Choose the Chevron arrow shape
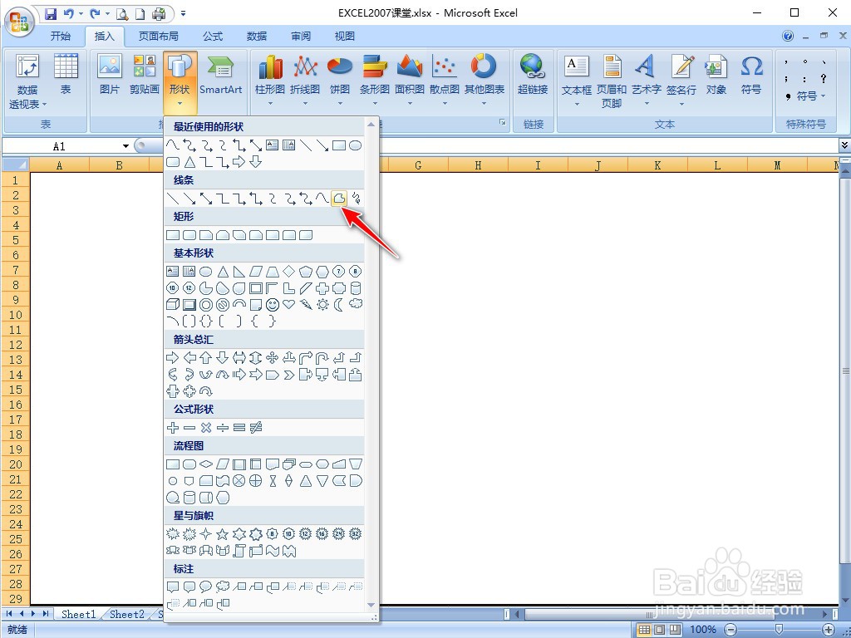The width and height of the screenshot is (851, 638). (288, 375)
